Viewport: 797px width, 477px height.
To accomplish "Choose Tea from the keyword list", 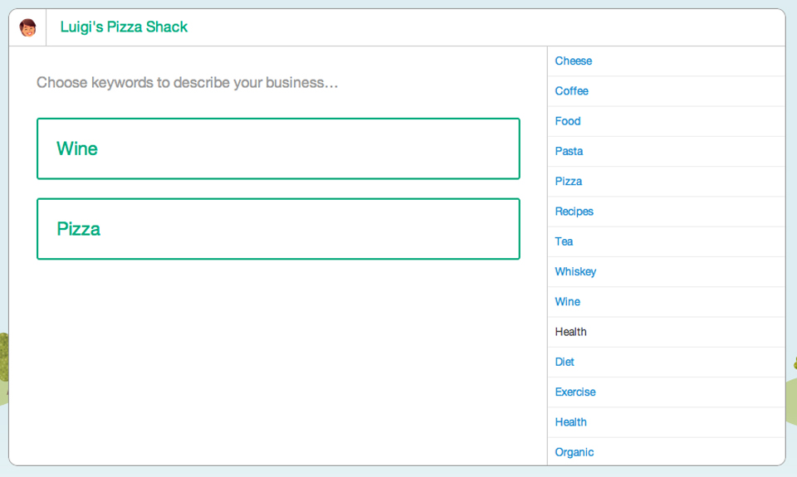I will (666, 241).
